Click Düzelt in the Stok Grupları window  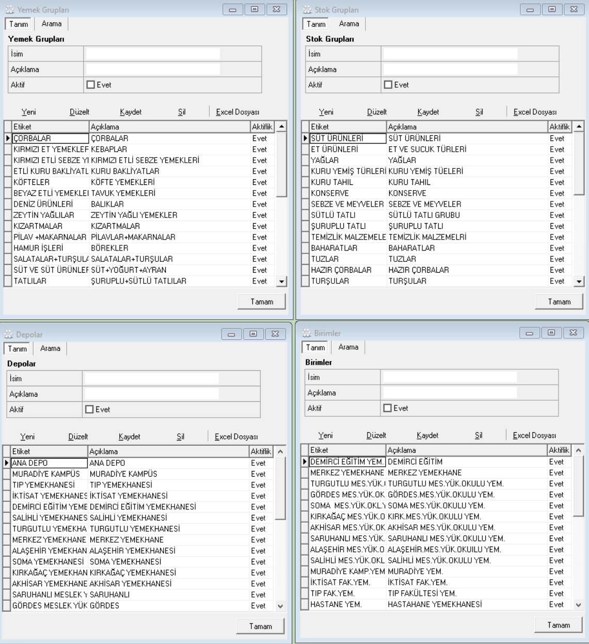coord(377,112)
